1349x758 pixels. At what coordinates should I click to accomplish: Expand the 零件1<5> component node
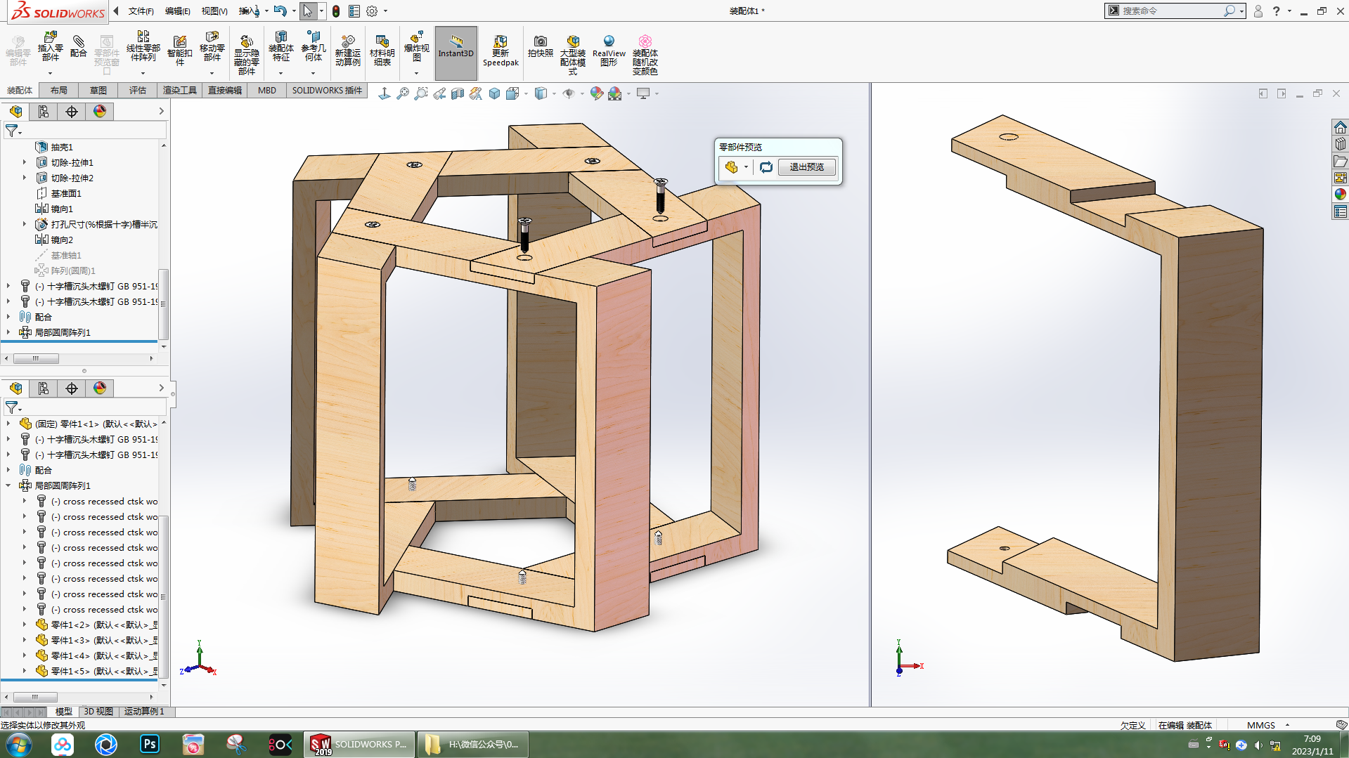tap(24, 671)
